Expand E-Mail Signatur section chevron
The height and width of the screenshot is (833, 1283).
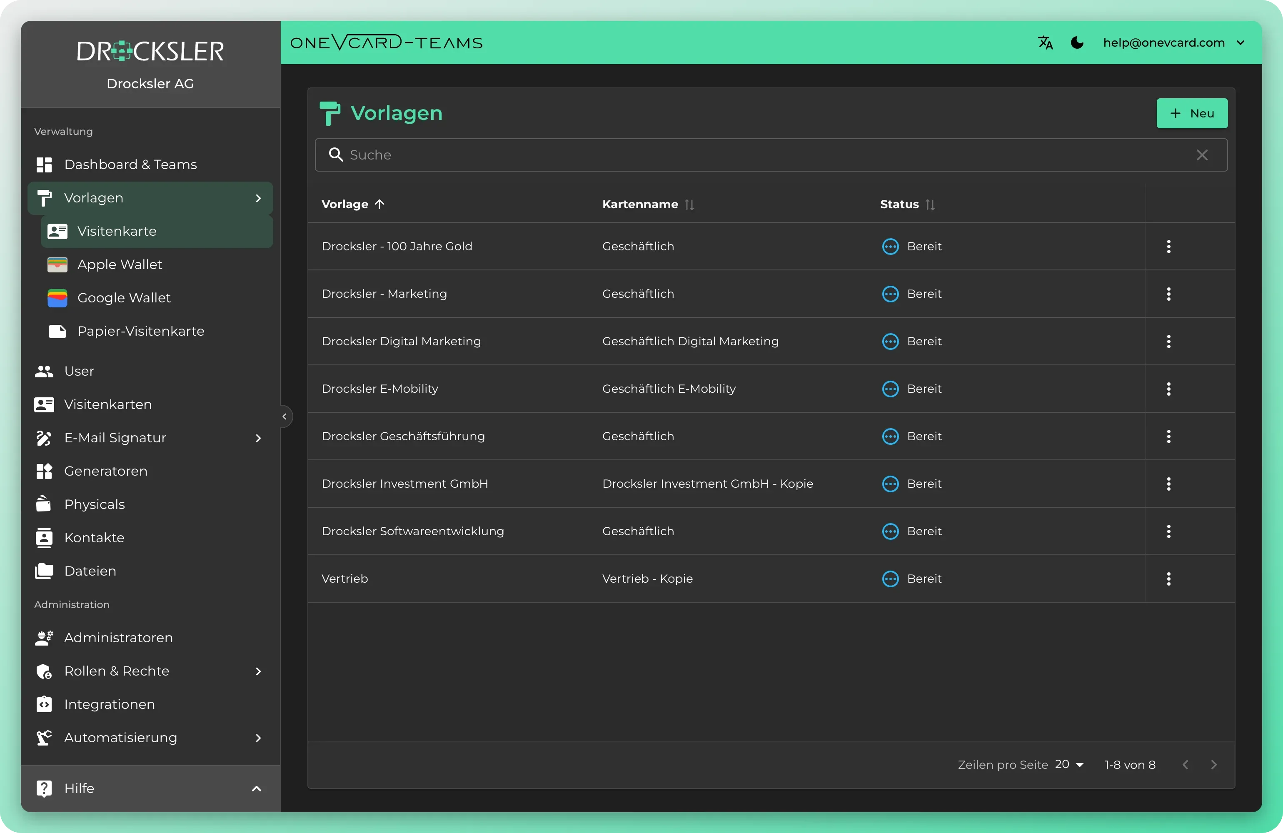pyautogui.click(x=258, y=438)
